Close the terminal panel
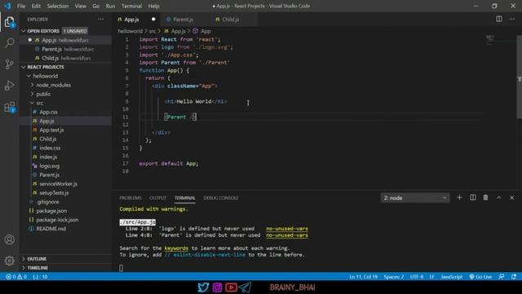Image resolution: width=522 pixels, height=294 pixels. tap(512, 198)
